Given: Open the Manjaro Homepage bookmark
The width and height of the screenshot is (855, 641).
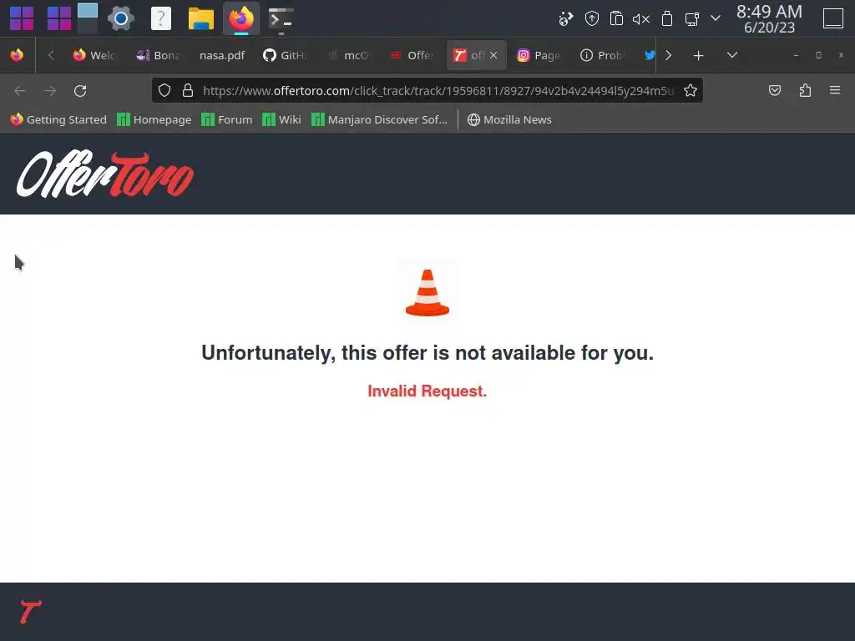Looking at the screenshot, I should (154, 119).
